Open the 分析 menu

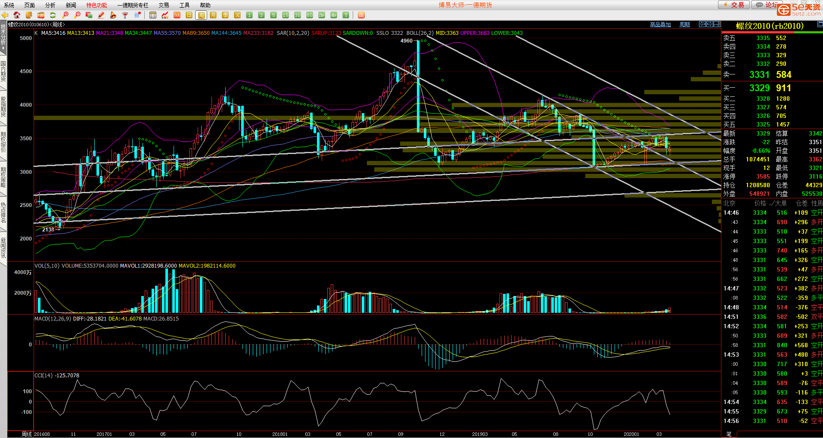(50, 5)
